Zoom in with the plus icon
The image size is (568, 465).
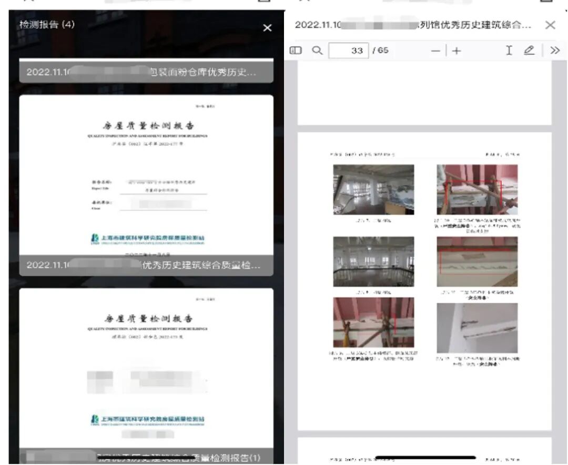tap(457, 50)
